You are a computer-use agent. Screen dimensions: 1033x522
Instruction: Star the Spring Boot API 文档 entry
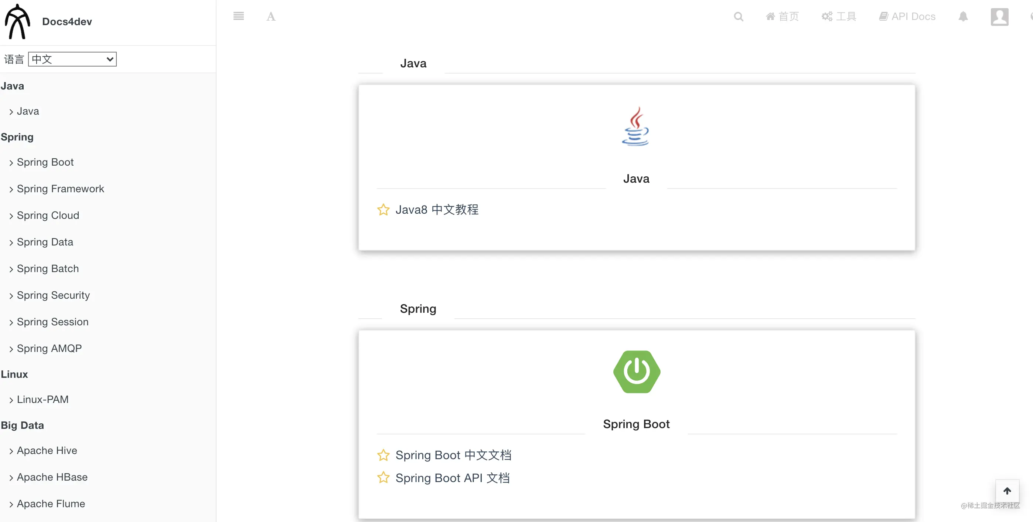click(x=383, y=478)
